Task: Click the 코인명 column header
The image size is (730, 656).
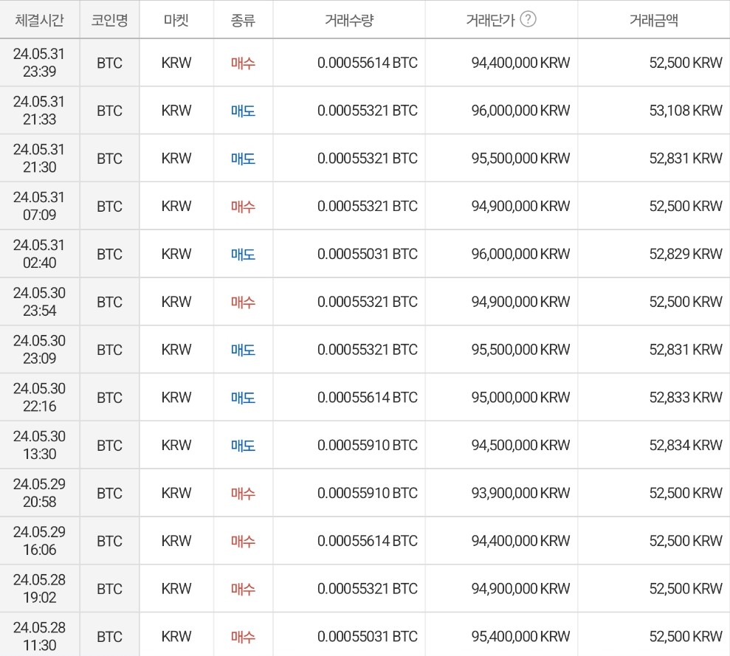Action: coord(109,20)
